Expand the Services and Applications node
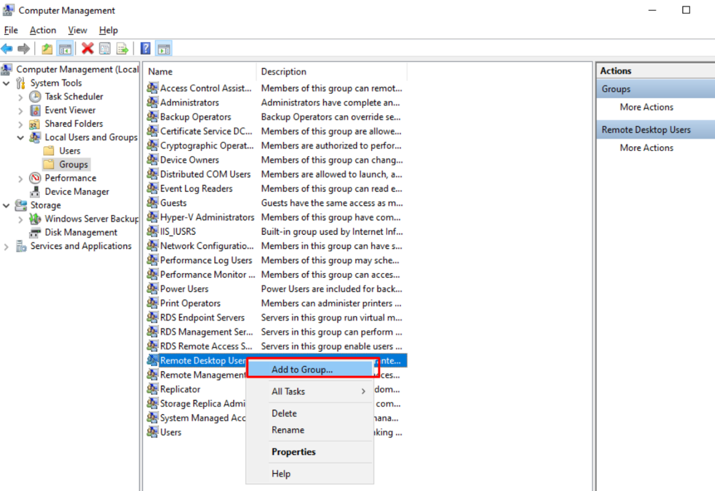 pyautogui.click(x=6, y=246)
